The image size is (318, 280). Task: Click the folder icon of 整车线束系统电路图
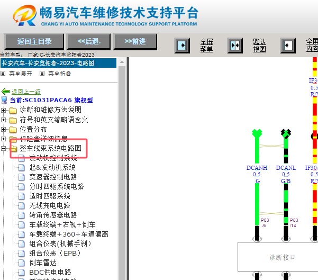click(x=13, y=149)
